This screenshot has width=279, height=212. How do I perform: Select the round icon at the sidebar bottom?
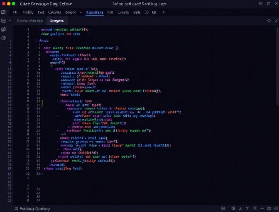click(3, 38)
